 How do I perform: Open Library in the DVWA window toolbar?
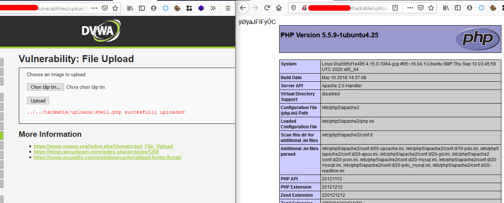(x=130, y=8)
